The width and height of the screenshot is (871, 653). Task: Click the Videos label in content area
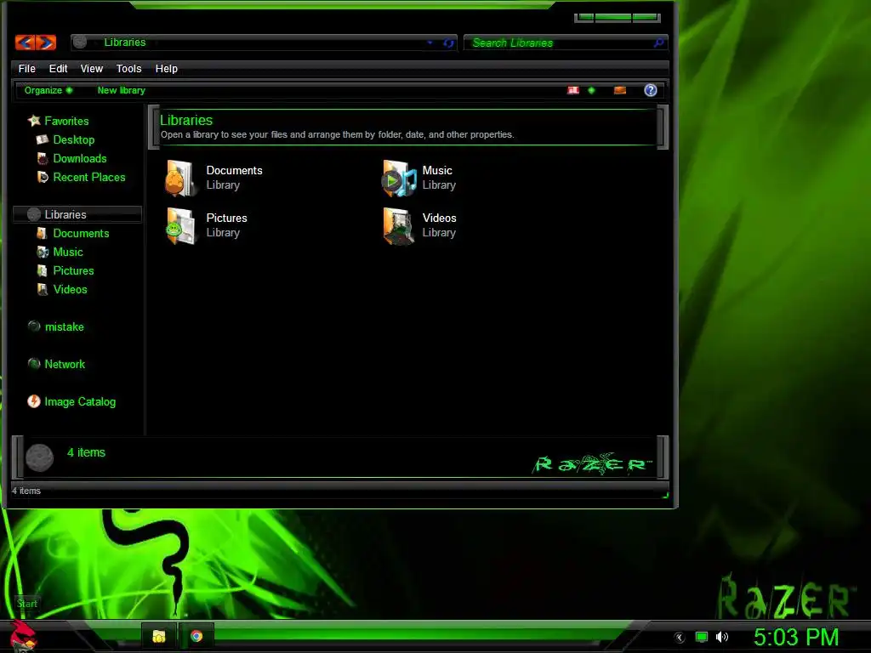[x=440, y=219]
